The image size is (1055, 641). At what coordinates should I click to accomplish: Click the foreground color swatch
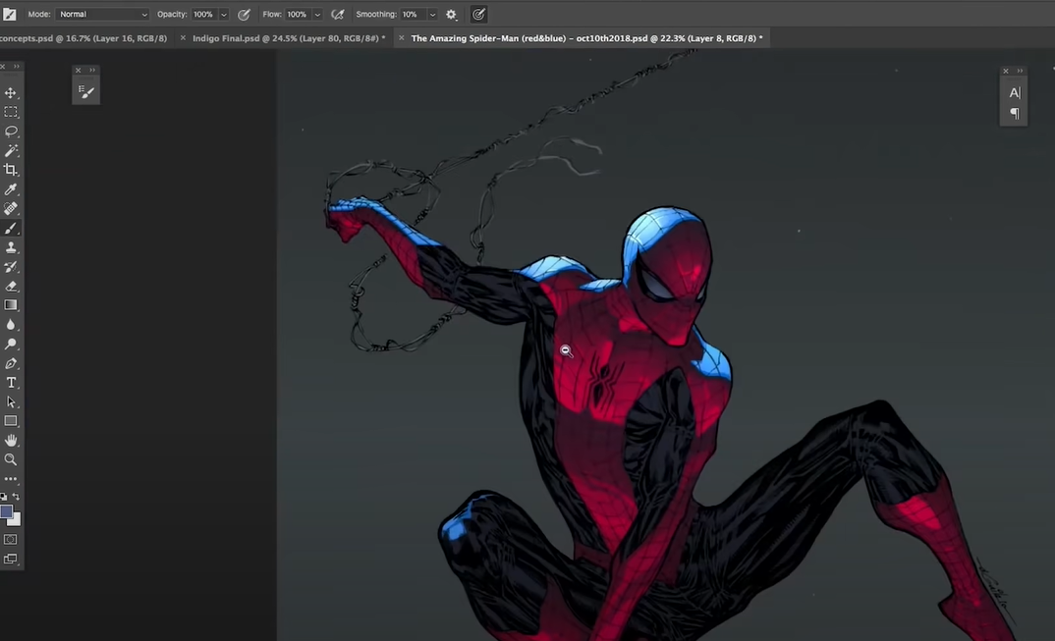7,512
